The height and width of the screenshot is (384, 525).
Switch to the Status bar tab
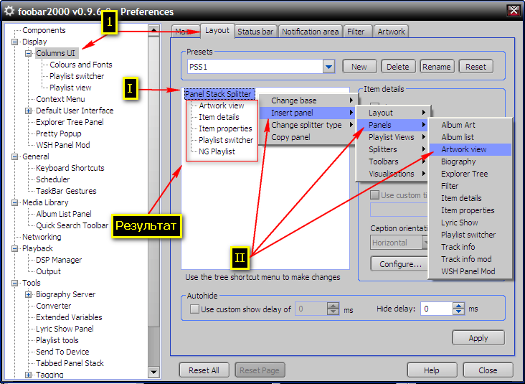[x=255, y=32]
